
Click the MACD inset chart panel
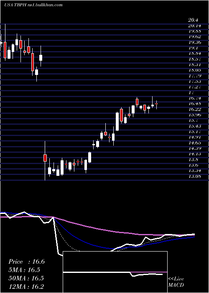click(115, 272)
